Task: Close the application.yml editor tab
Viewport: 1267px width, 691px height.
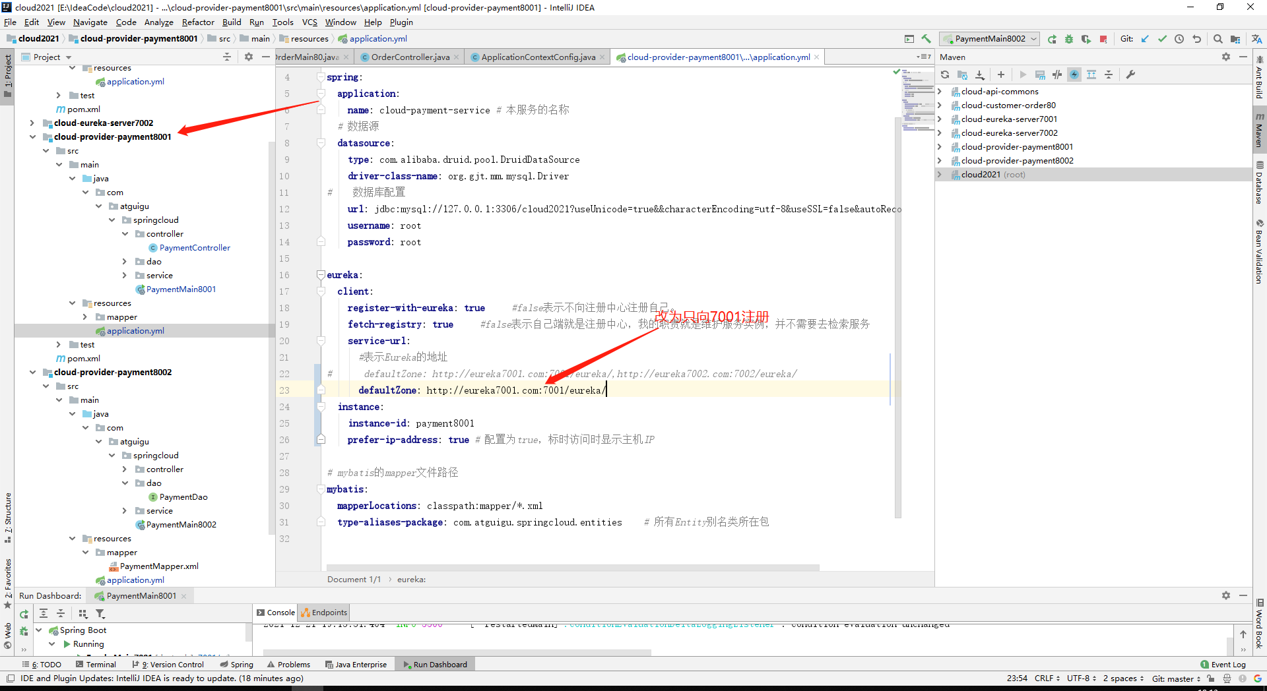Action: (x=817, y=57)
